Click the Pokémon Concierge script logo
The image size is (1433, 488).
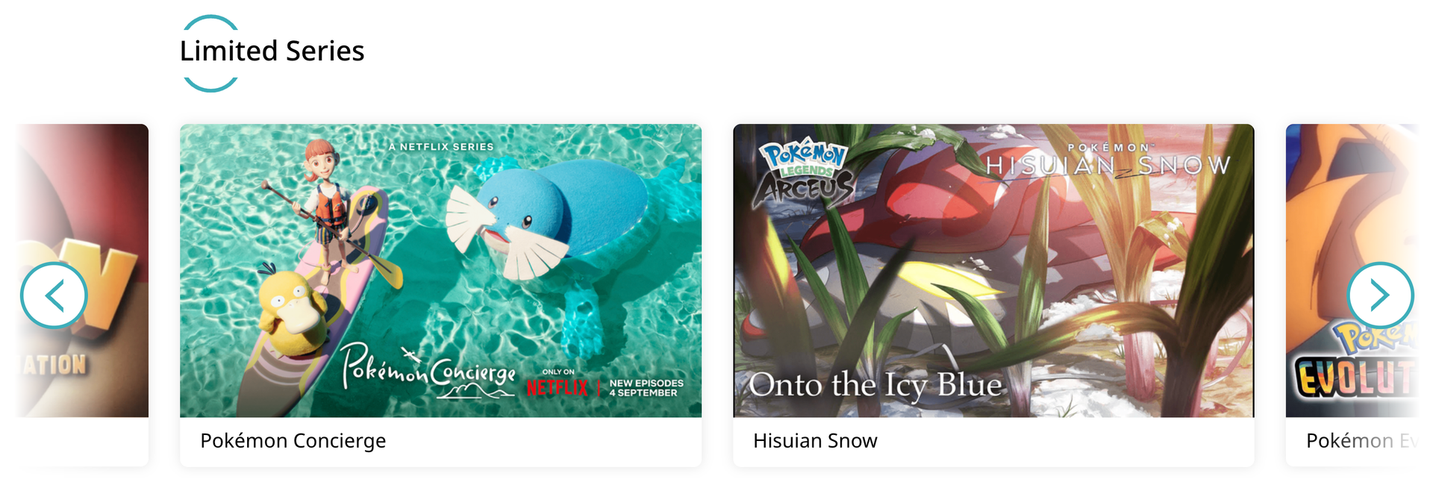pyautogui.click(x=428, y=369)
